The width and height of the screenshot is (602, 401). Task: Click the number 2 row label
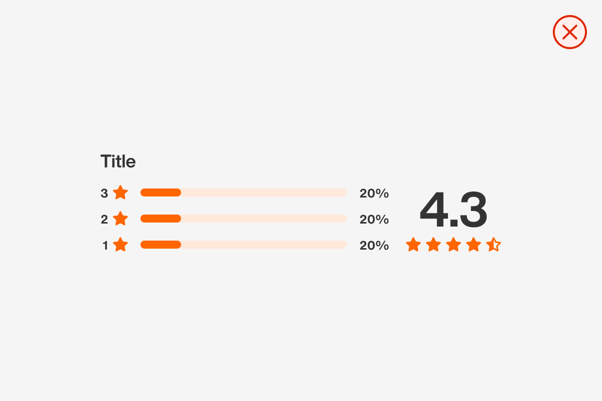(x=104, y=220)
